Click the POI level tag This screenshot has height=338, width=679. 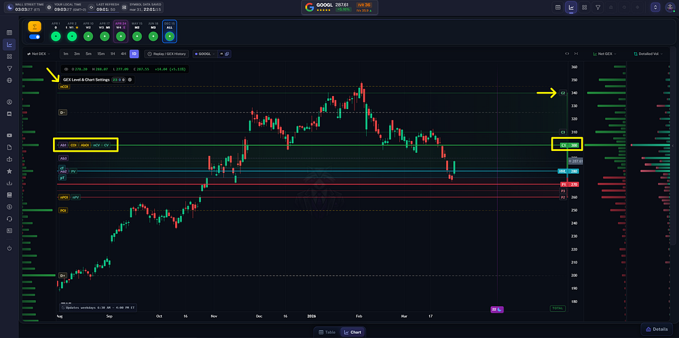point(63,211)
